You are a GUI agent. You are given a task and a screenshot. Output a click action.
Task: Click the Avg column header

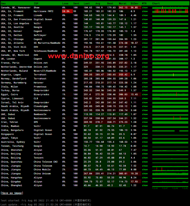[x=98, y=3]
